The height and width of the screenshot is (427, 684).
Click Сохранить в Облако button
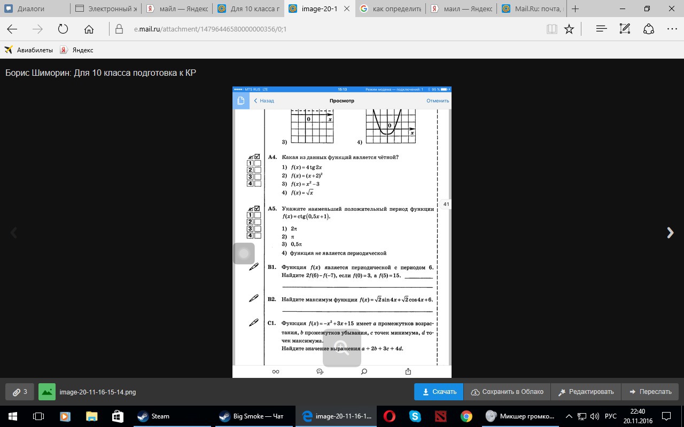coord(507,392)
